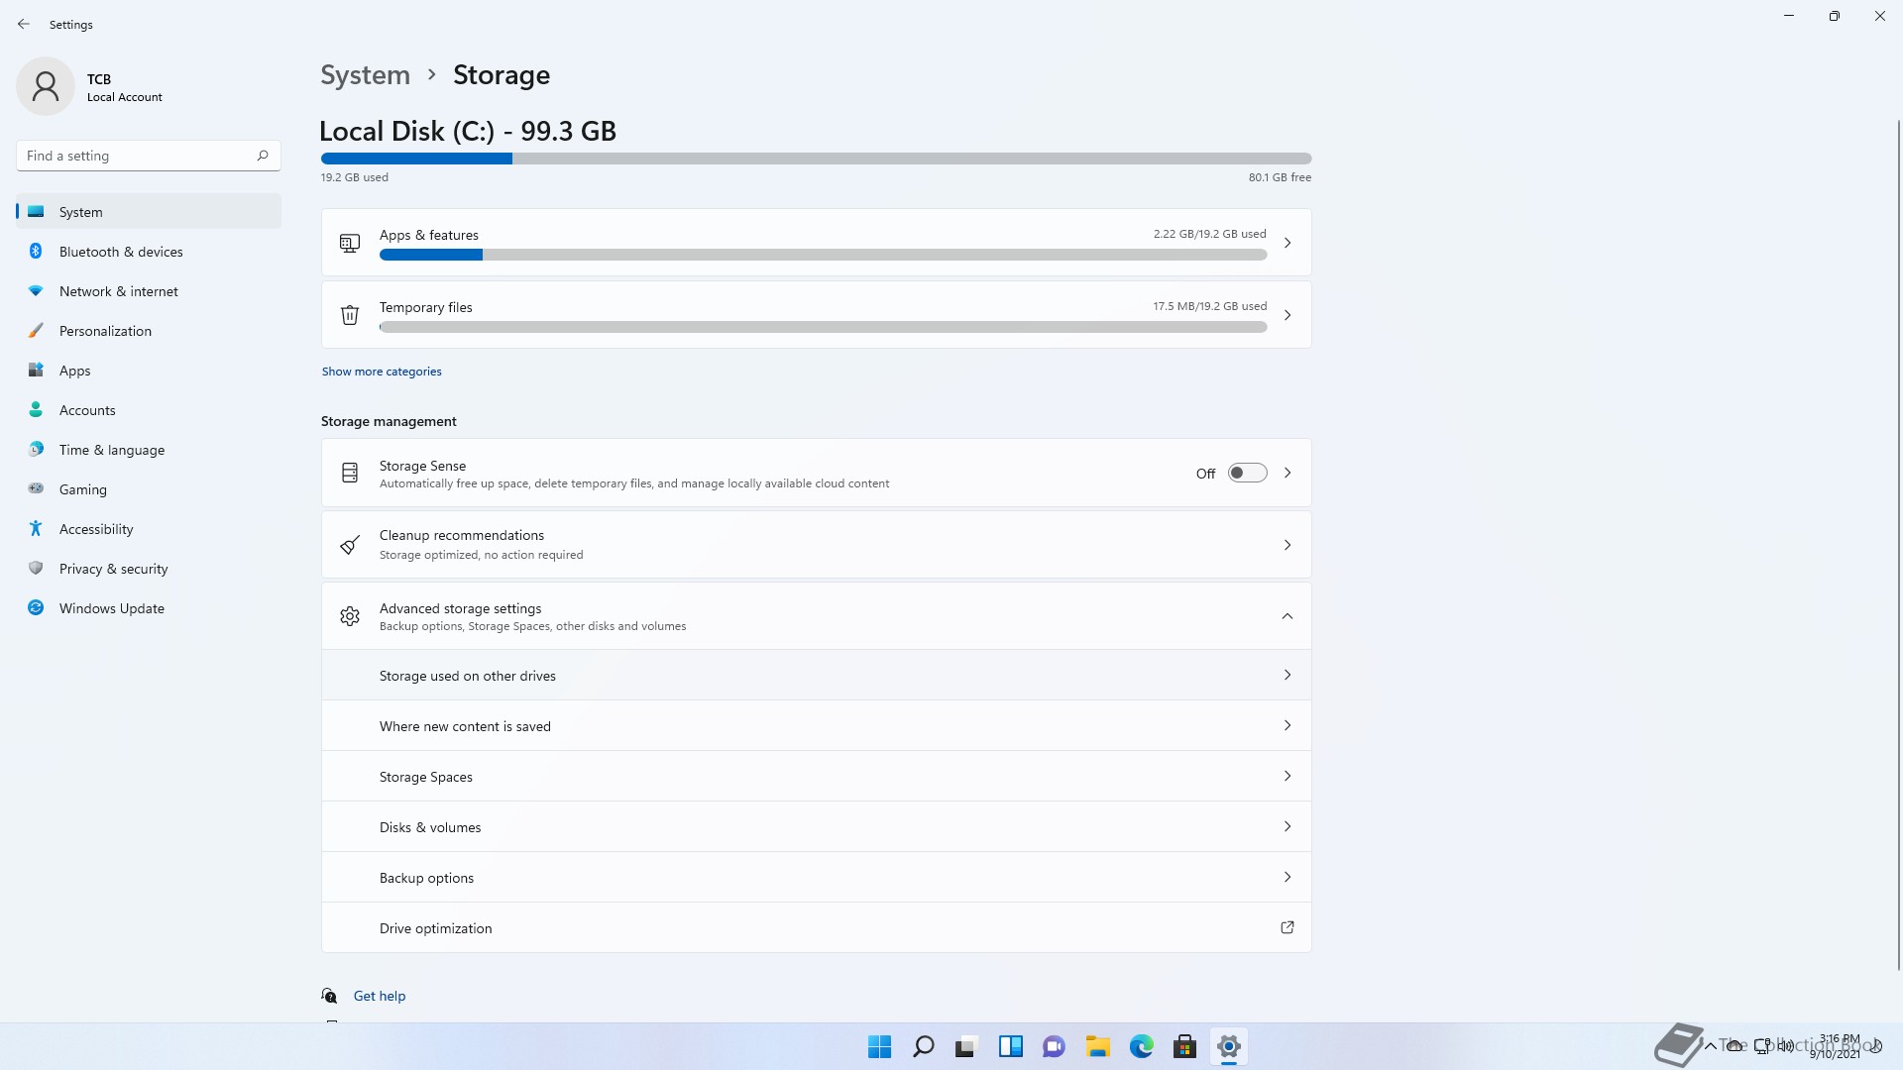Open Storage Spaces
This screenshot has height=1070, width=1903.
pos(816,777)
